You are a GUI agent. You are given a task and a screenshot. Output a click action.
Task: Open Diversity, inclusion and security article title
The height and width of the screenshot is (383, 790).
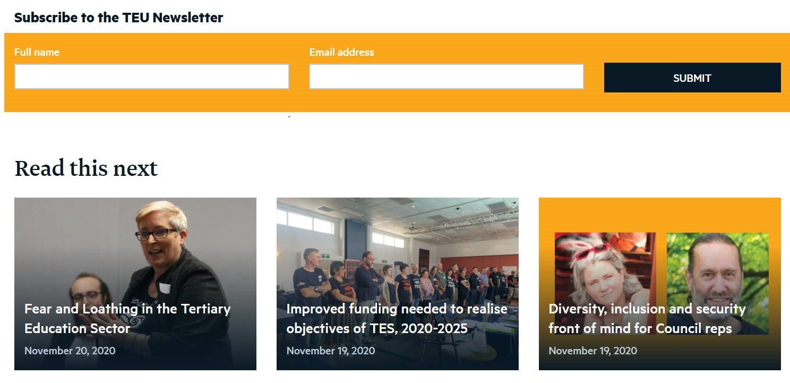point(647,318)
